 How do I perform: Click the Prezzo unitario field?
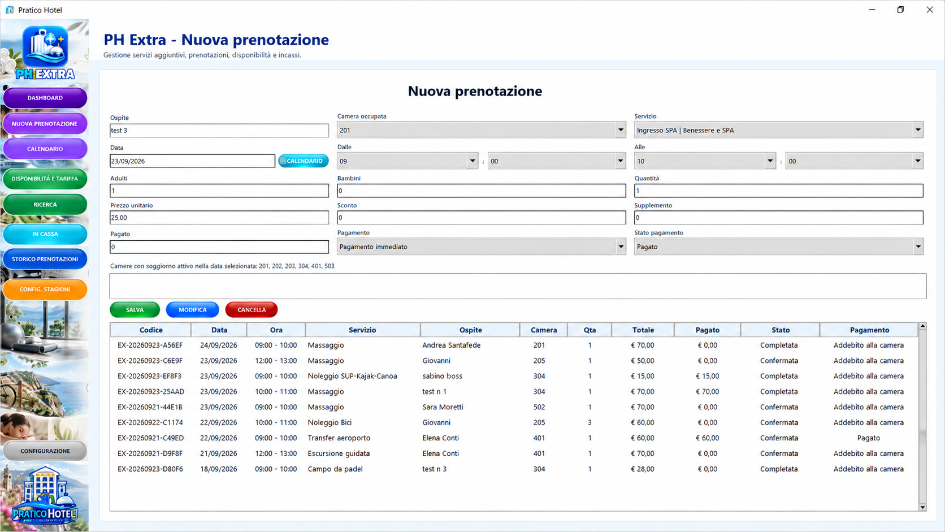coord(219,218)
